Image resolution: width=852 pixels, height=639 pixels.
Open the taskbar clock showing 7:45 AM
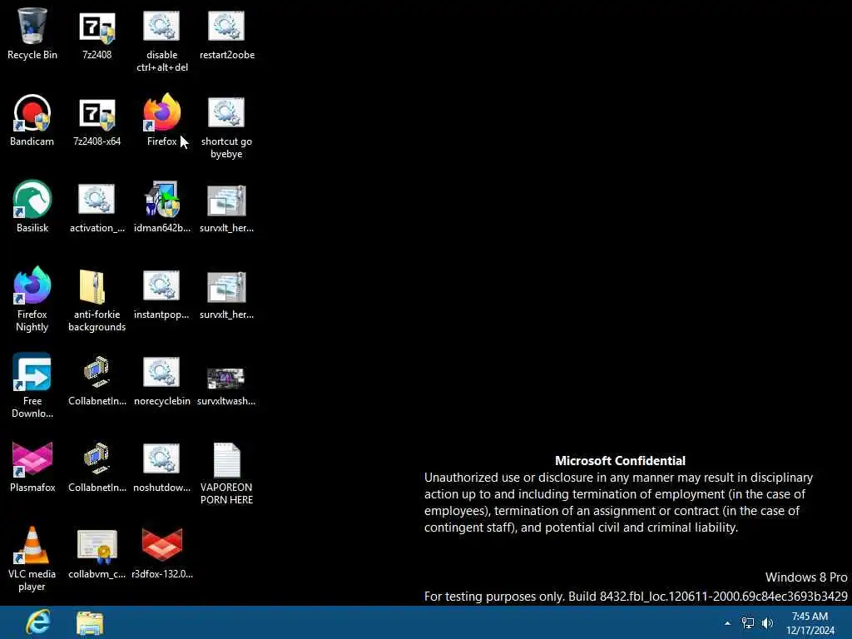(x=810, y=623)
